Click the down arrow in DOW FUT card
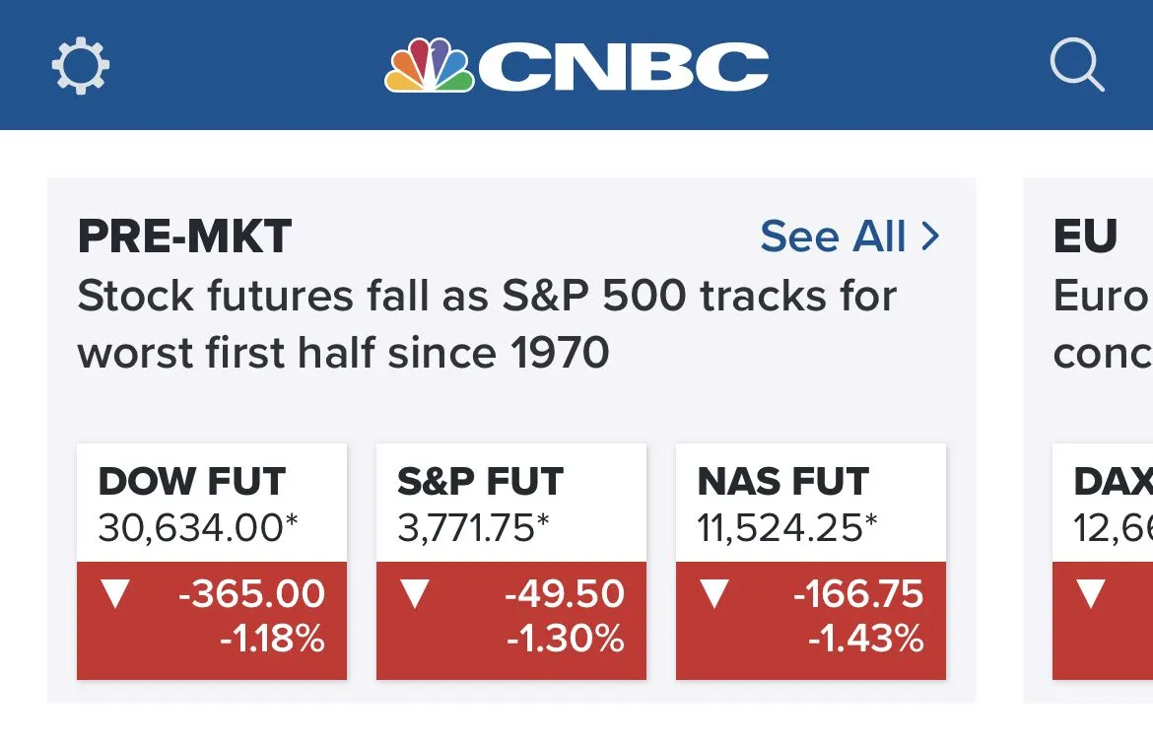Image resolution: width=1153 pixels, height=744 pixels. [x=116, y=593]
